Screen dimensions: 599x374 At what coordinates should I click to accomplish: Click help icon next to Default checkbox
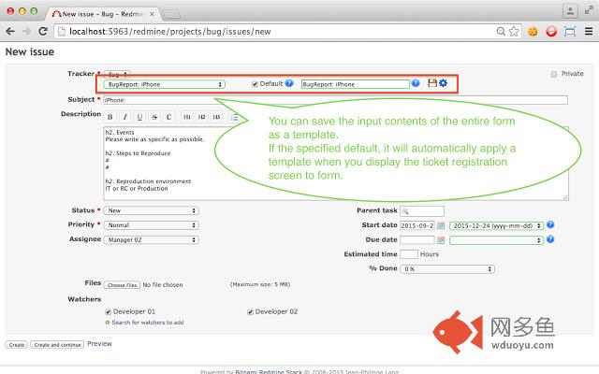pyautogui.click(x=289, y=83)
